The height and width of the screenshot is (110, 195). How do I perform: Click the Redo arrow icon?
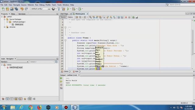26,9
